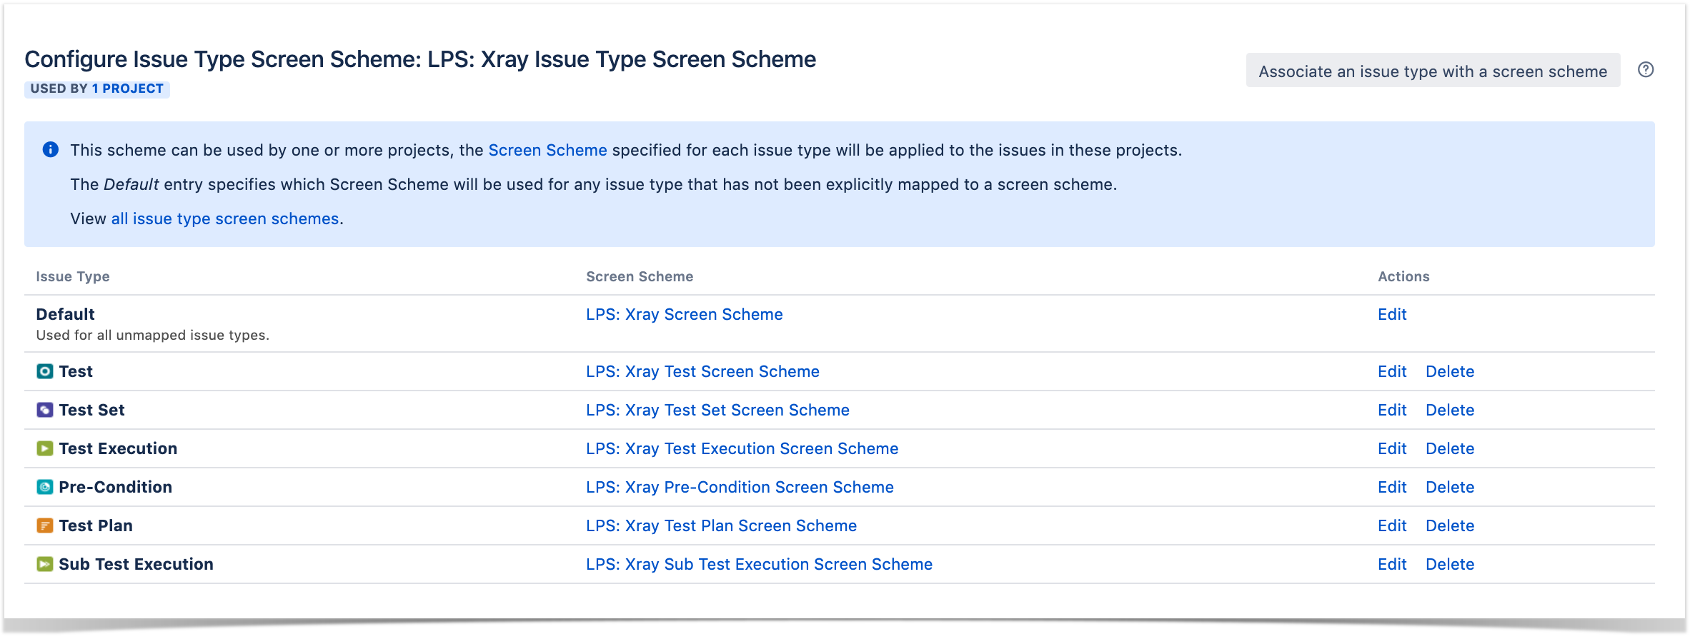Click 'Used for all unmapped issue types.' text
Viewport: 1695px width, 639px height.
click(x=152, y=335)
